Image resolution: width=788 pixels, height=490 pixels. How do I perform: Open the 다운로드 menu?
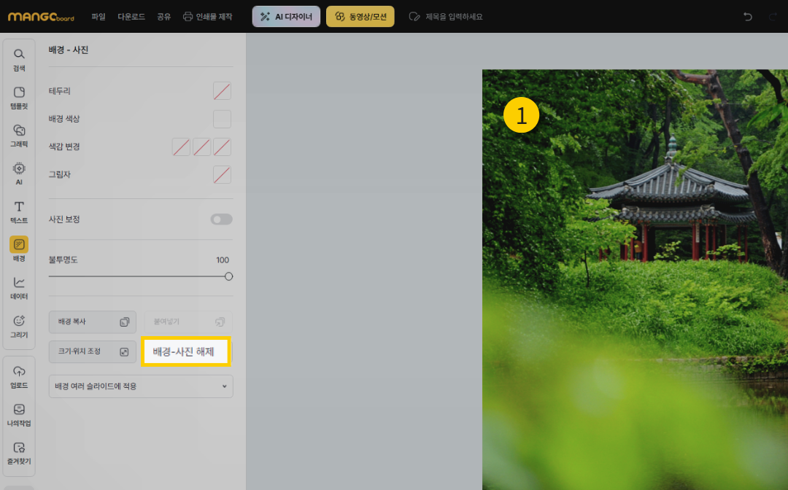pyautogui.click(x=130, y=16)
